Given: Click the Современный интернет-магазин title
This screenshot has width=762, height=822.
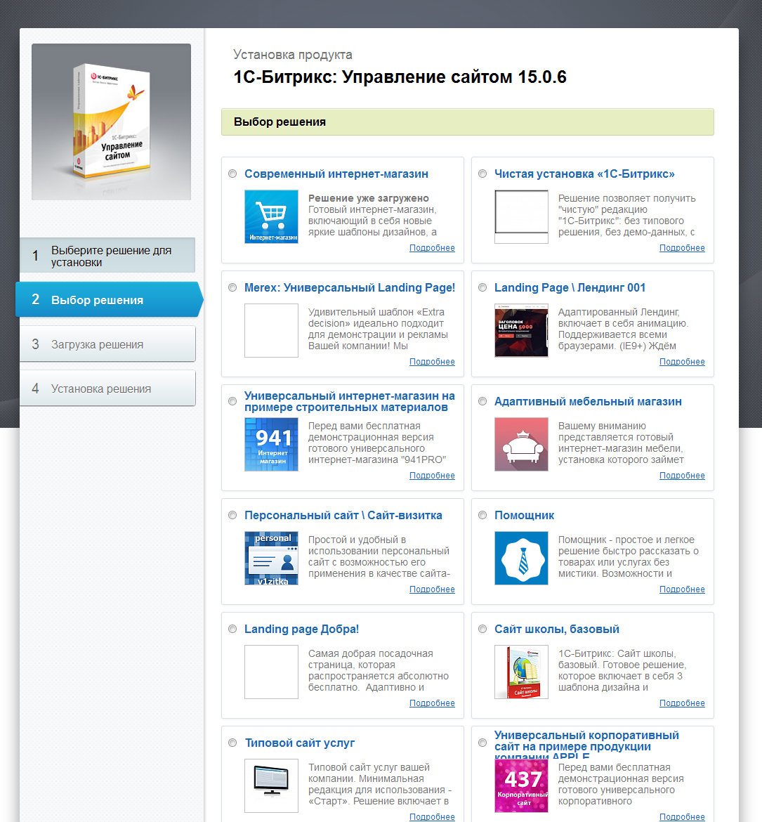Looking at the screenshot, I should pyautogui.click(x=336, y=174).
